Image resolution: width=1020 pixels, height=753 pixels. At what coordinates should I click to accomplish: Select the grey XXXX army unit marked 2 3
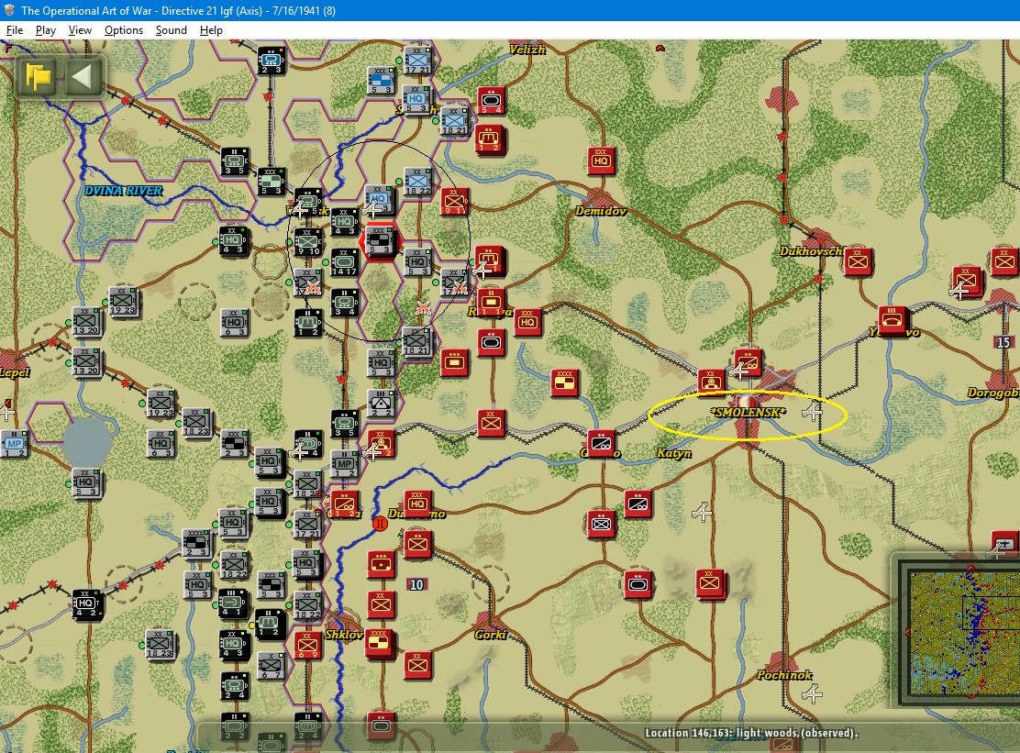click(195, 544)
